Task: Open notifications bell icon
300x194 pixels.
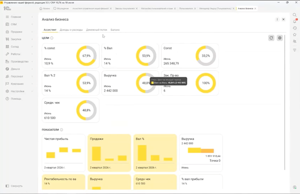Action: 295,21
